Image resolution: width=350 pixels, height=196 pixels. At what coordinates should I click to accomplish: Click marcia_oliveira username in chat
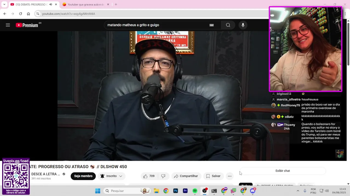[x=288, y=100]
